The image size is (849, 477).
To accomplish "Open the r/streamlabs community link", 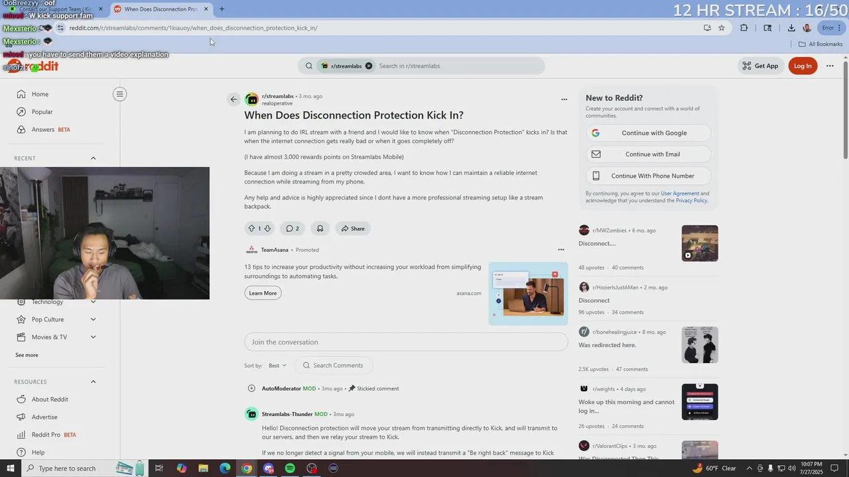I will point(277,96).
